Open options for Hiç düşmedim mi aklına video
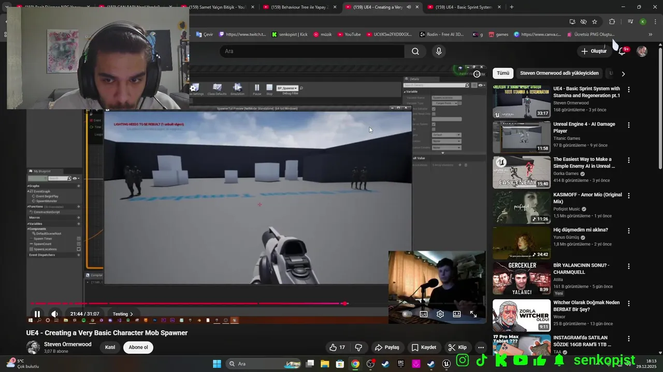This screenshot has width=663, height=372. [x=629, y=231]
